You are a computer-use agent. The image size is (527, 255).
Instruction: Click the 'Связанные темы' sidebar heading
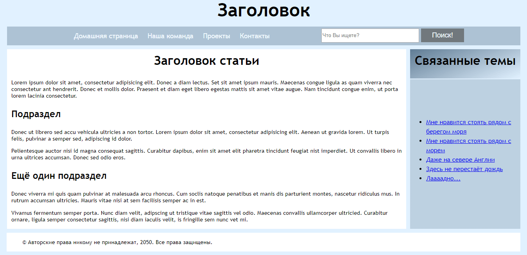(465, 61)
